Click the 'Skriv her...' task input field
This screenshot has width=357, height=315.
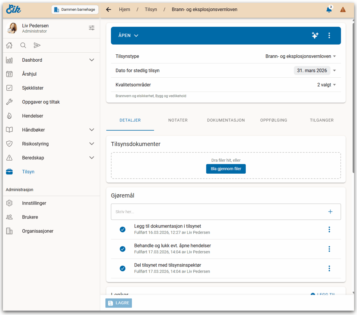[218, 212]
